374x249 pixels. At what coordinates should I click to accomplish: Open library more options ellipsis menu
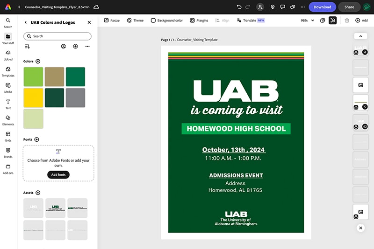(x=87, y=47)
